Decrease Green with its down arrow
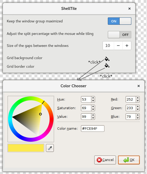 (138, 109)
